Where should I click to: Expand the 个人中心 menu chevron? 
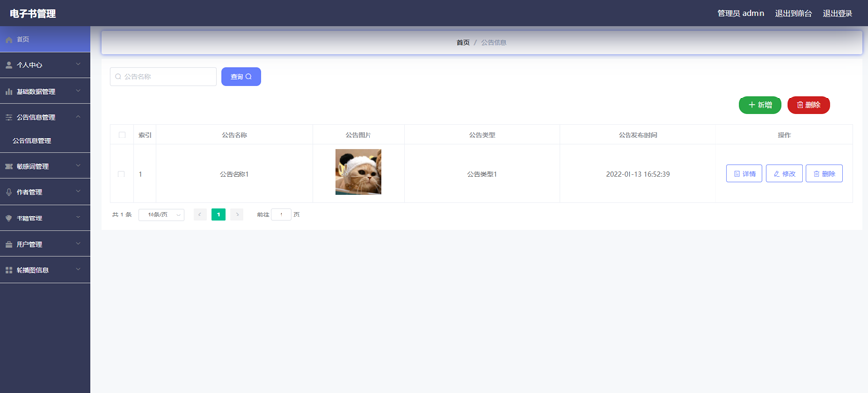[x=78, y=64]
